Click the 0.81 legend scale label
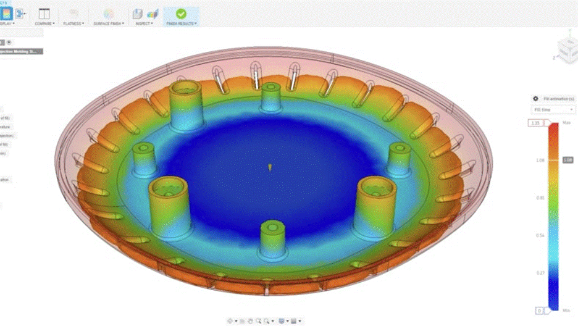The height and width of the screenshot is (326, 578). [540, 198]
